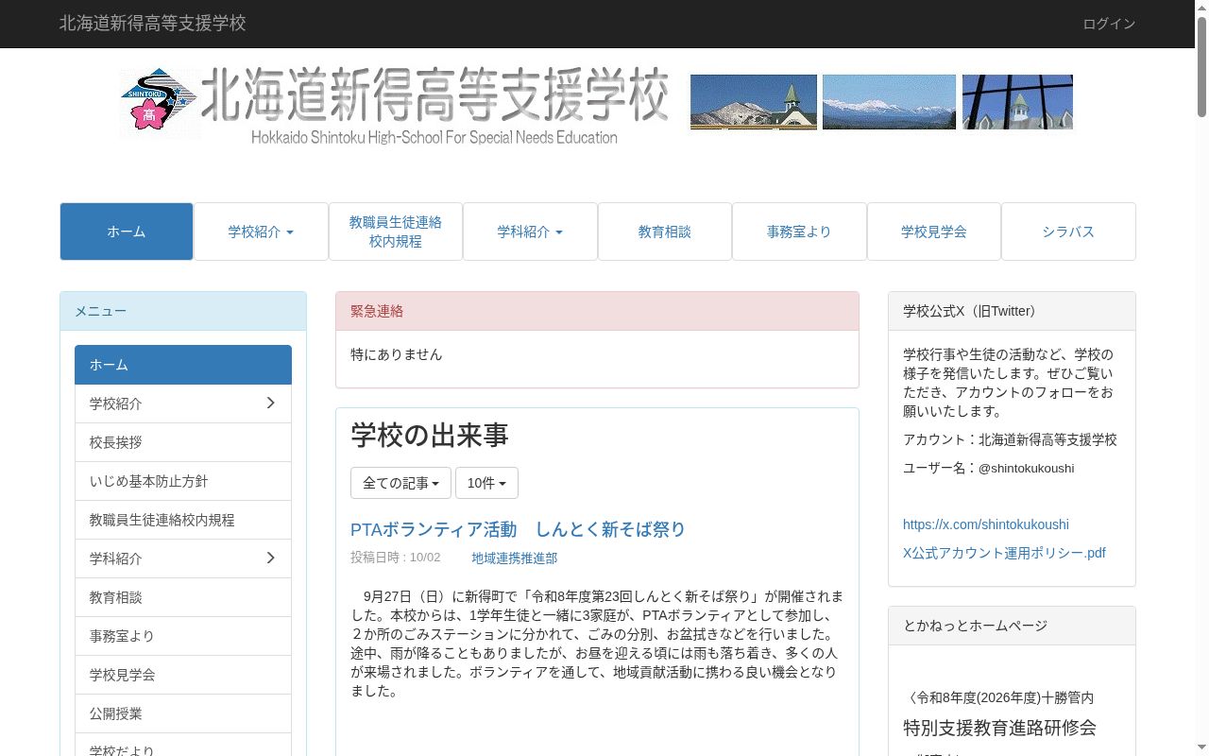Click ログイン link in top bar
This screenshot has width=1209, height=756.
coord(1109,24)
